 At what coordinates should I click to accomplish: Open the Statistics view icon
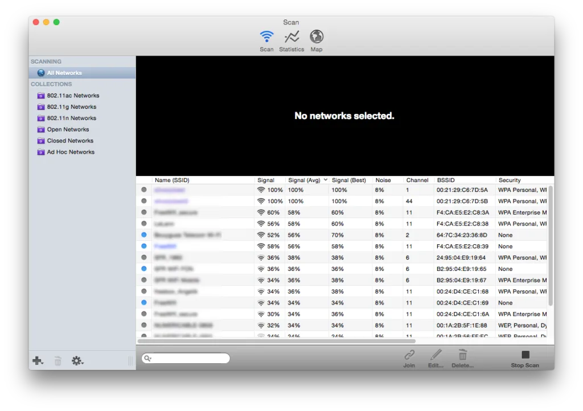(291, 36)
